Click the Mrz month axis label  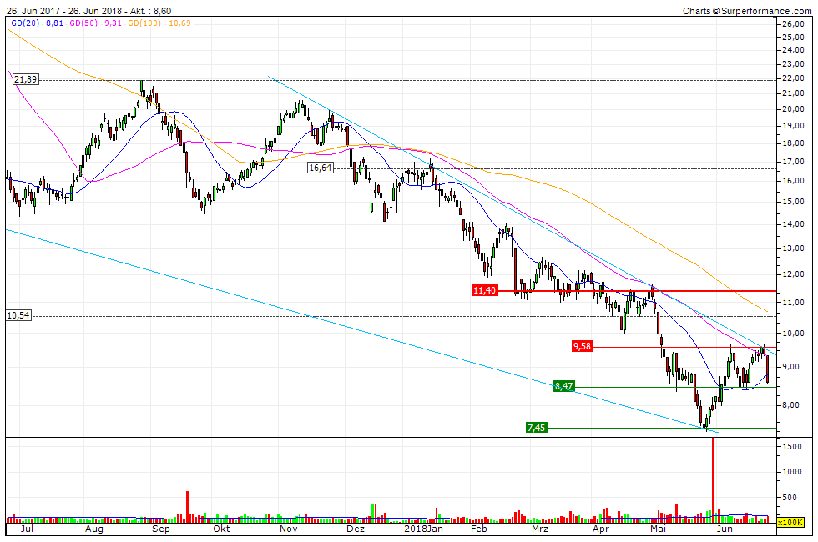pyautogui.click(x=540, y=529)
